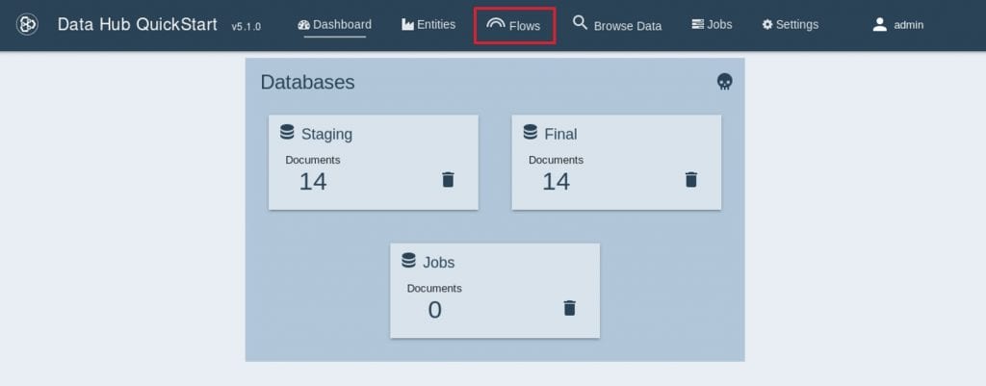
Task: Click the Final database stack icon
Action: coord(530,133)
